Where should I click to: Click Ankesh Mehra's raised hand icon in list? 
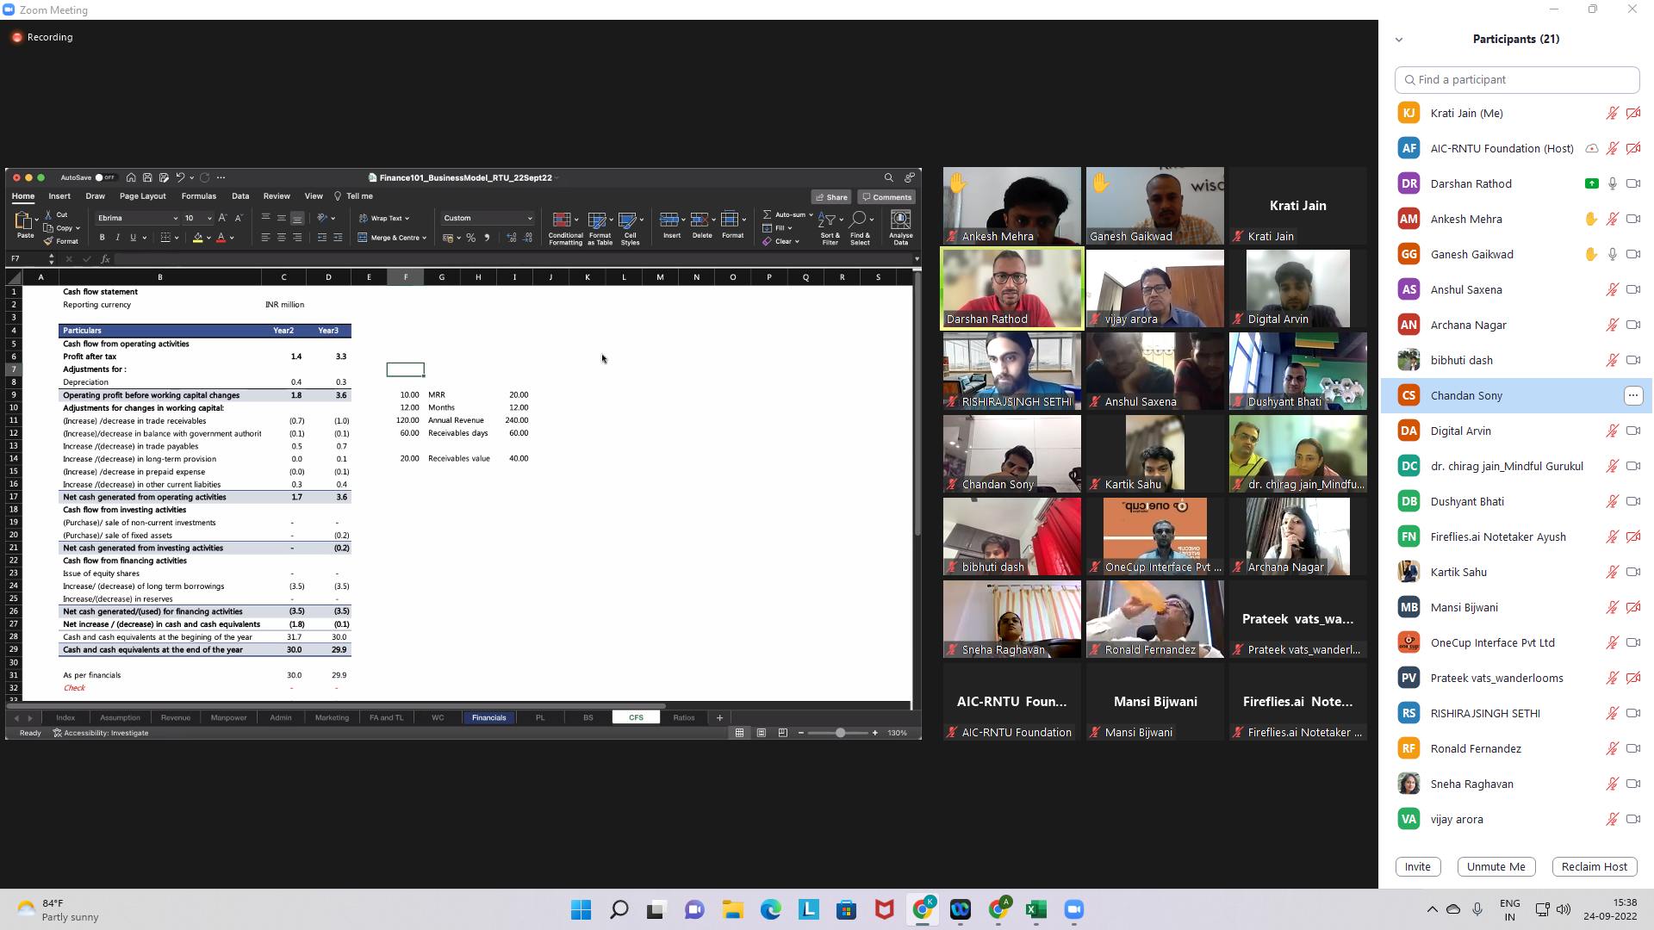pyautogui.click(x=1591, y=219)
